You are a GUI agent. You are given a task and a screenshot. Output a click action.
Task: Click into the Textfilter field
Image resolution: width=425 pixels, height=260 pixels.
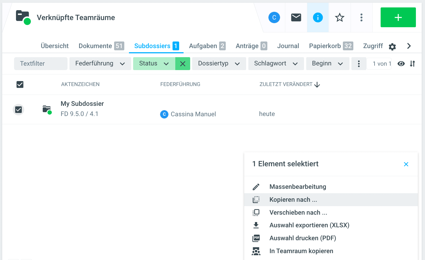[41, 63]
